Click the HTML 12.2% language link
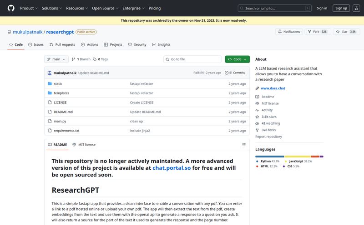Image resolution: width=364 pixels, height=225 pixels. tap(267, 166)
